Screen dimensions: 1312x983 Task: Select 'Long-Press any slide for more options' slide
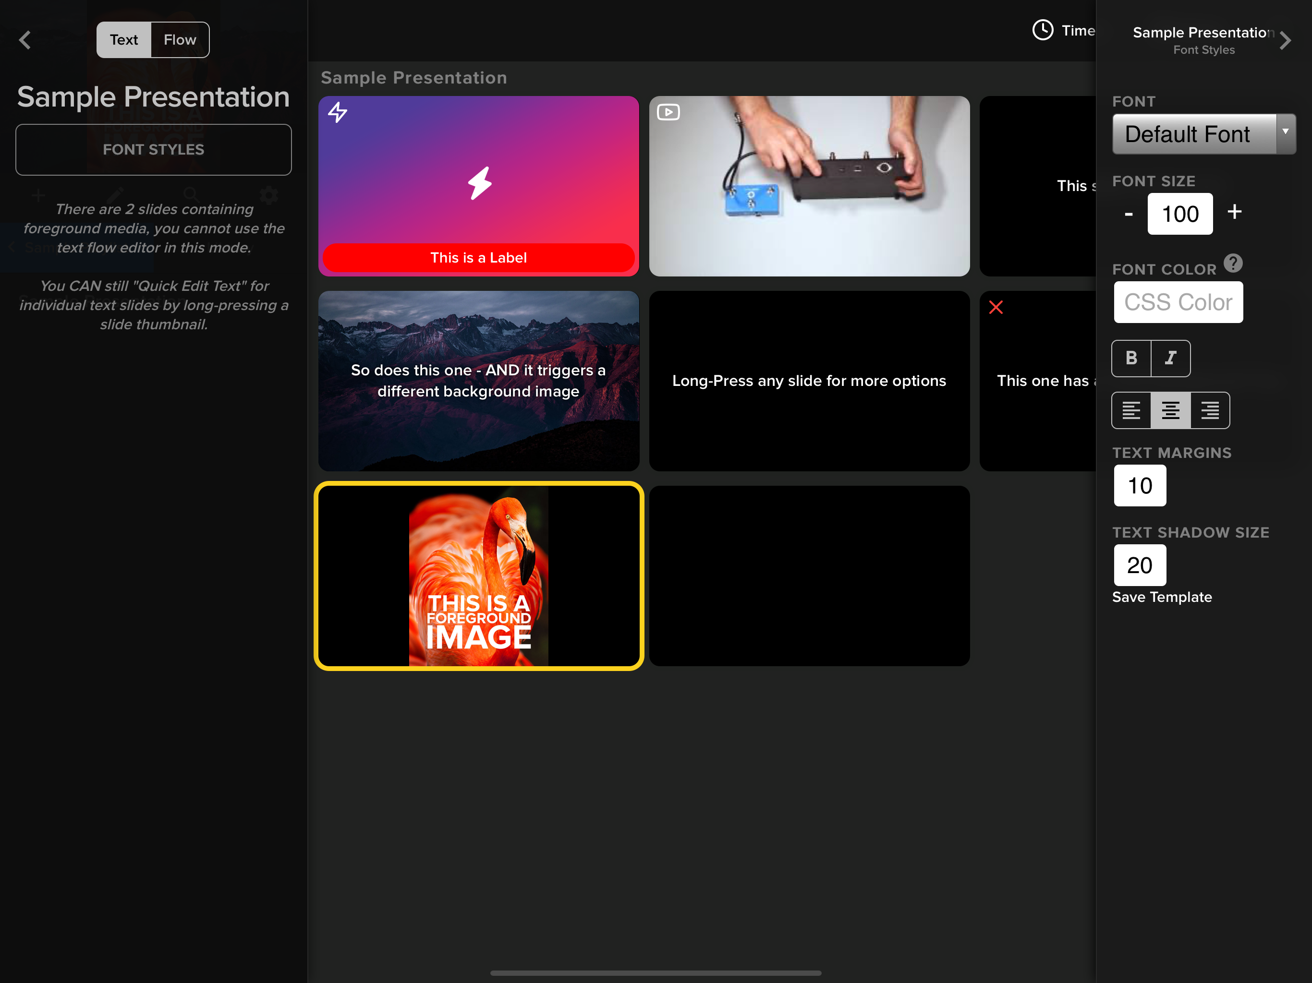click(809, 381)
